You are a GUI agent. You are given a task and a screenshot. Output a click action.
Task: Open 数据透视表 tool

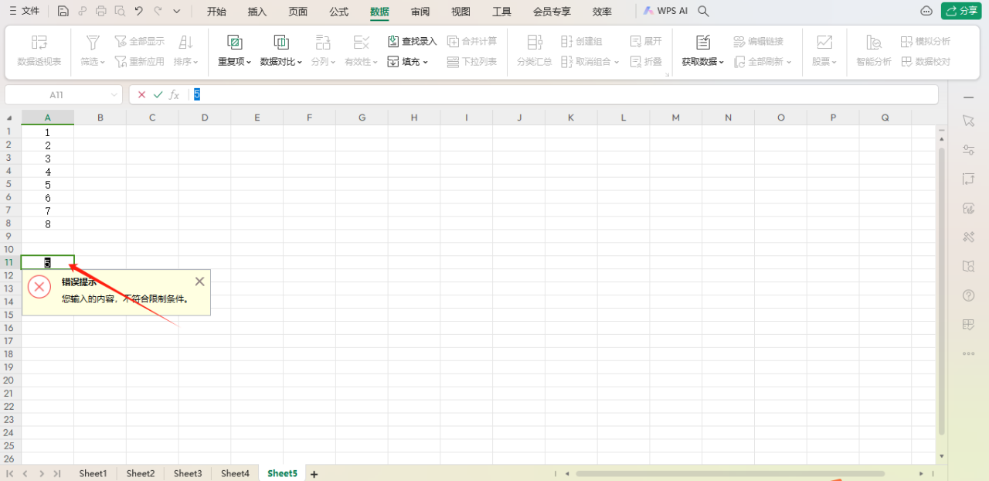39,51
